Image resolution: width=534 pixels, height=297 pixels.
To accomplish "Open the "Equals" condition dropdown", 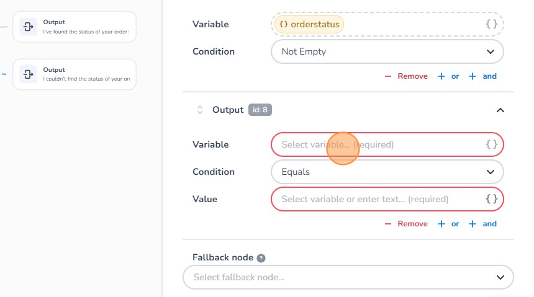I will [x=387, y=172].
